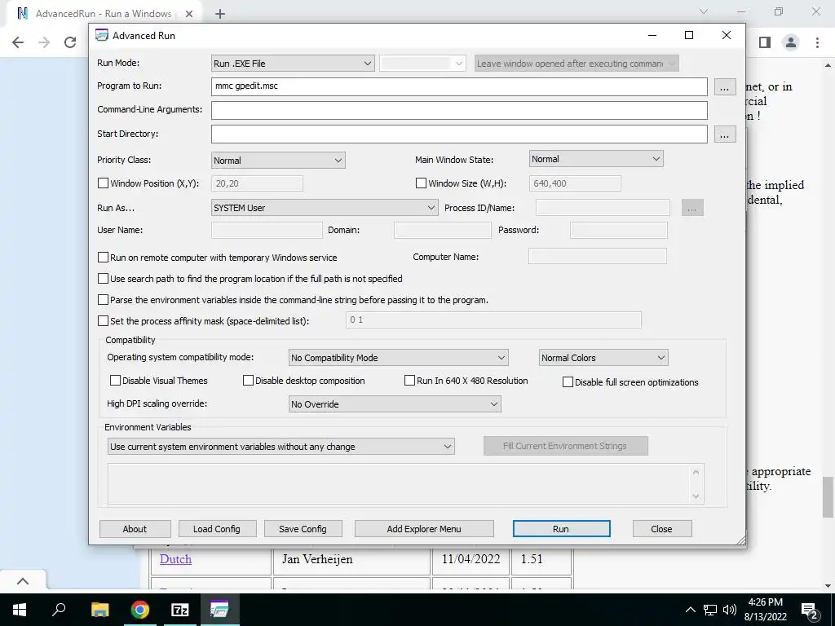Open Chrome side panel icon
Viewport: 835px width, 626px height.
coord(765,42)
